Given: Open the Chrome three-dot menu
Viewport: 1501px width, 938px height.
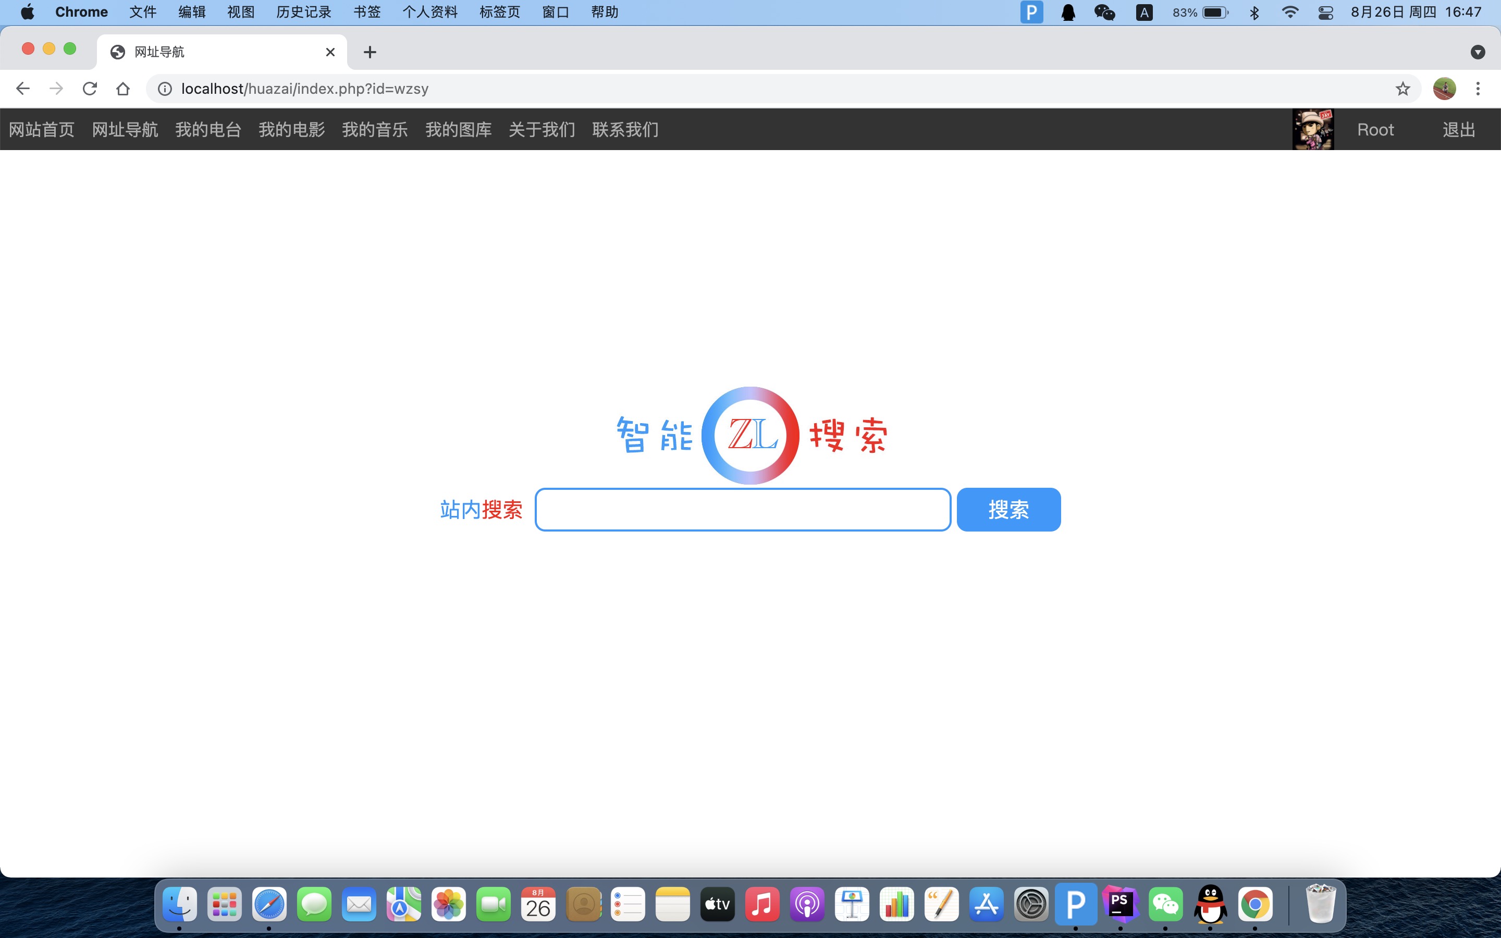Looking at the screenshot, I should click(x=1479, y=88).
